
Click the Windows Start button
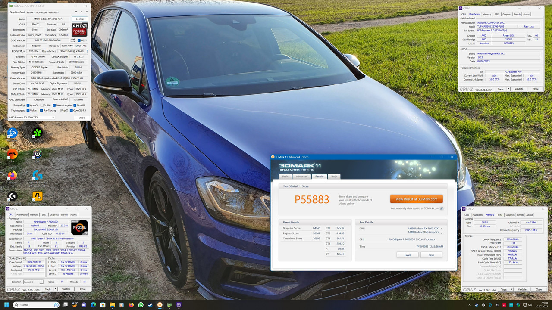7,305
